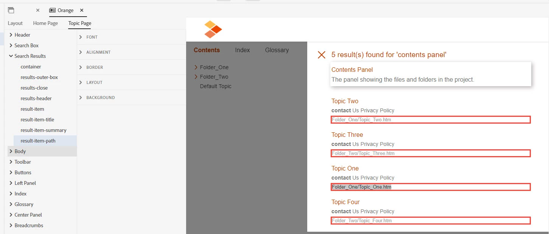The width and height of the screenshot is (549, 234).
Task: Open Default Topic in the contents list
Action: pyautogui.click(x=216, y=86)
